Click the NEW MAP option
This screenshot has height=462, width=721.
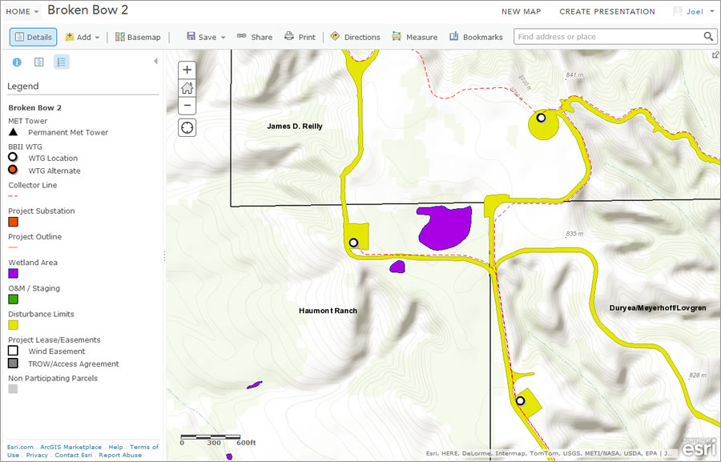522,11
